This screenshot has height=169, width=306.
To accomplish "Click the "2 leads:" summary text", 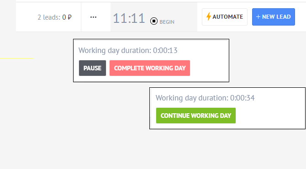I will (x=49, y=17).
